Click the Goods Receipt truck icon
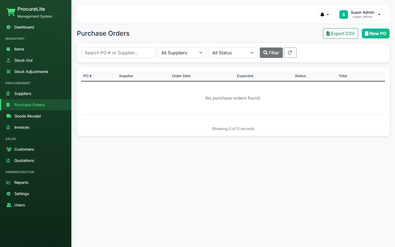This screenshot has width=395, height=247. pos(9,116)
